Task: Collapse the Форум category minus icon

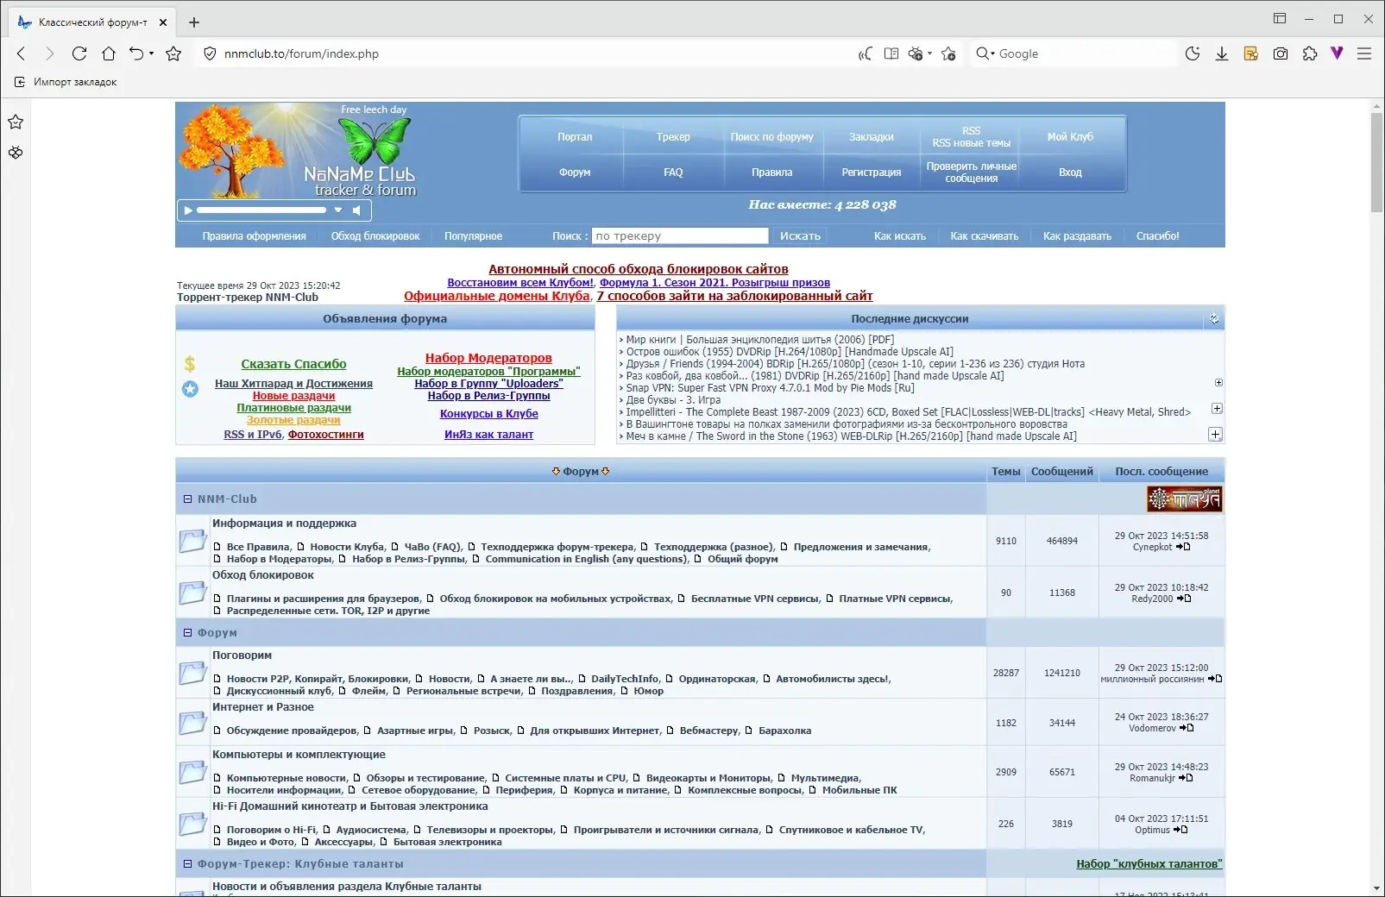Action: coord(187,632)
